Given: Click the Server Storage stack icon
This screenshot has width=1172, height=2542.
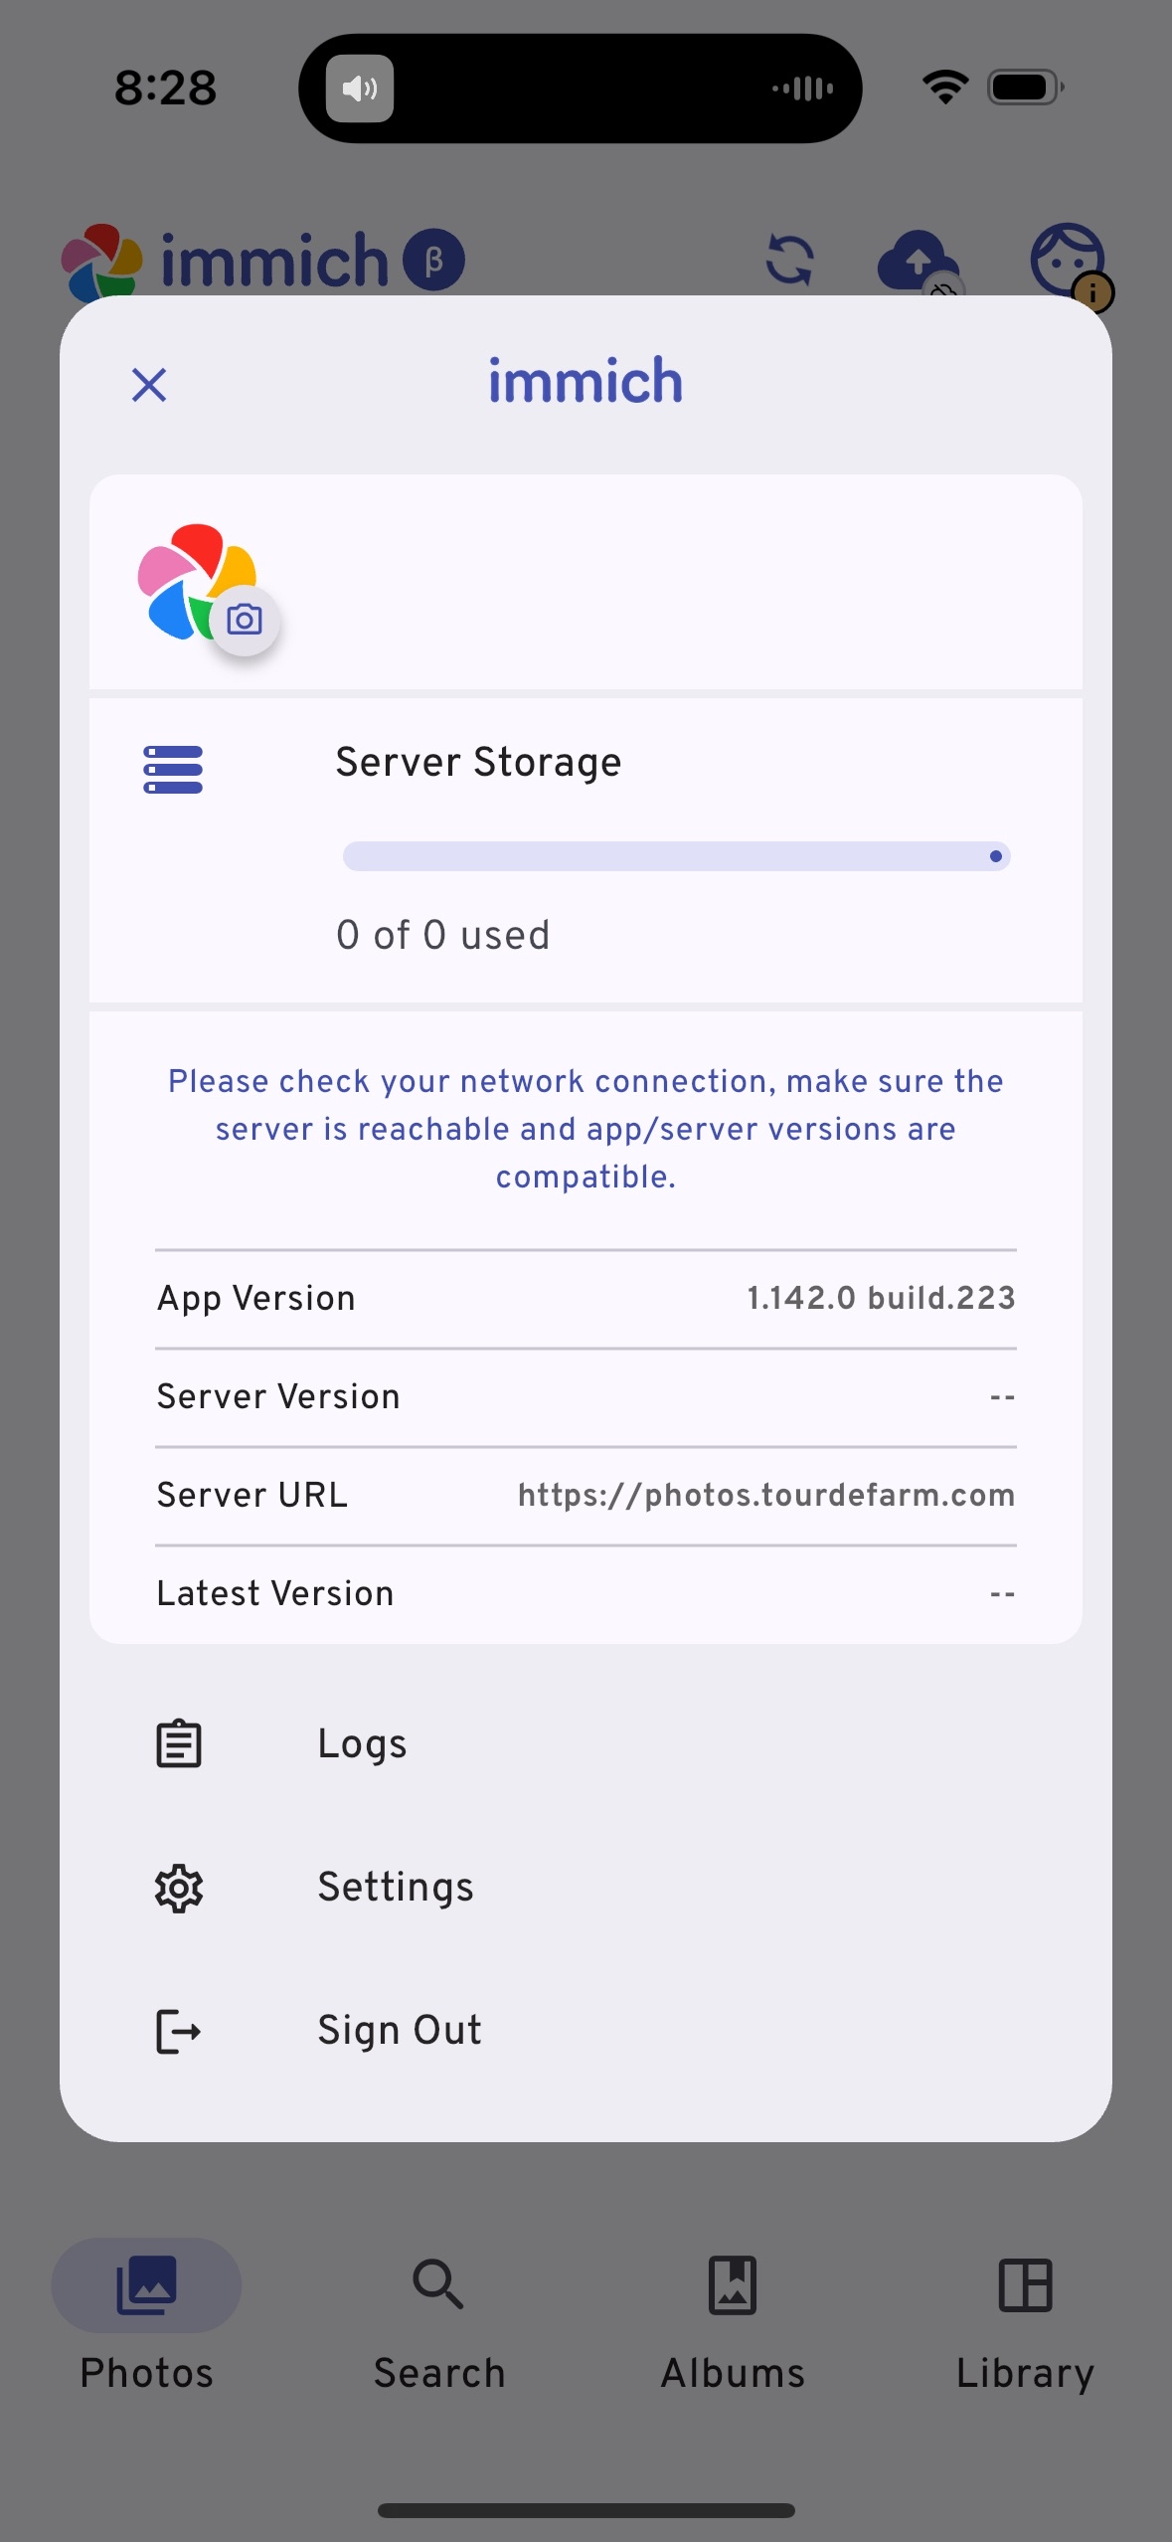Looking at the screenshot, I should (x=173, y=770).
